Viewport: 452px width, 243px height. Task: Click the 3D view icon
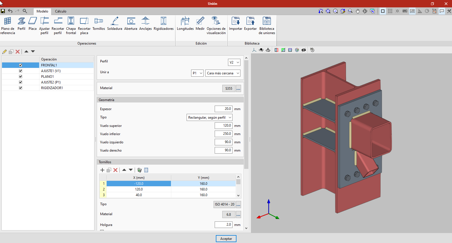point(312,50)
